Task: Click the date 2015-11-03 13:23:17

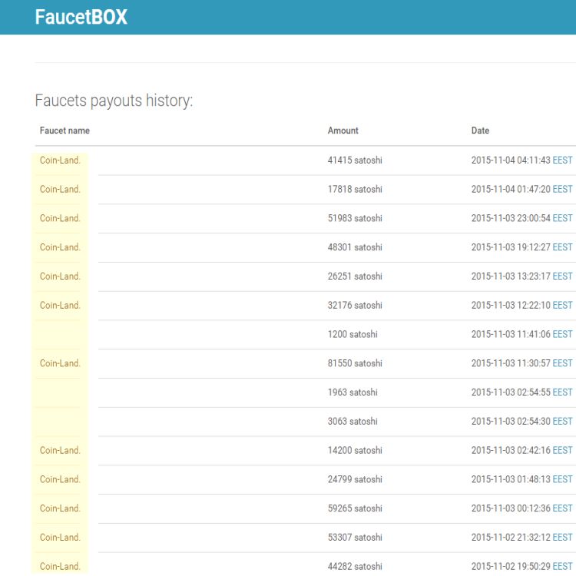Action: (511, 276)
